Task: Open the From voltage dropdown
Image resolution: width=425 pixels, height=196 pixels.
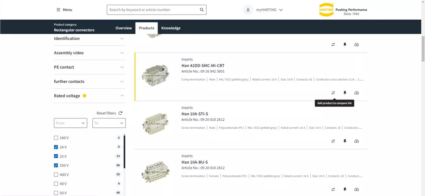Action: point(70,123)
